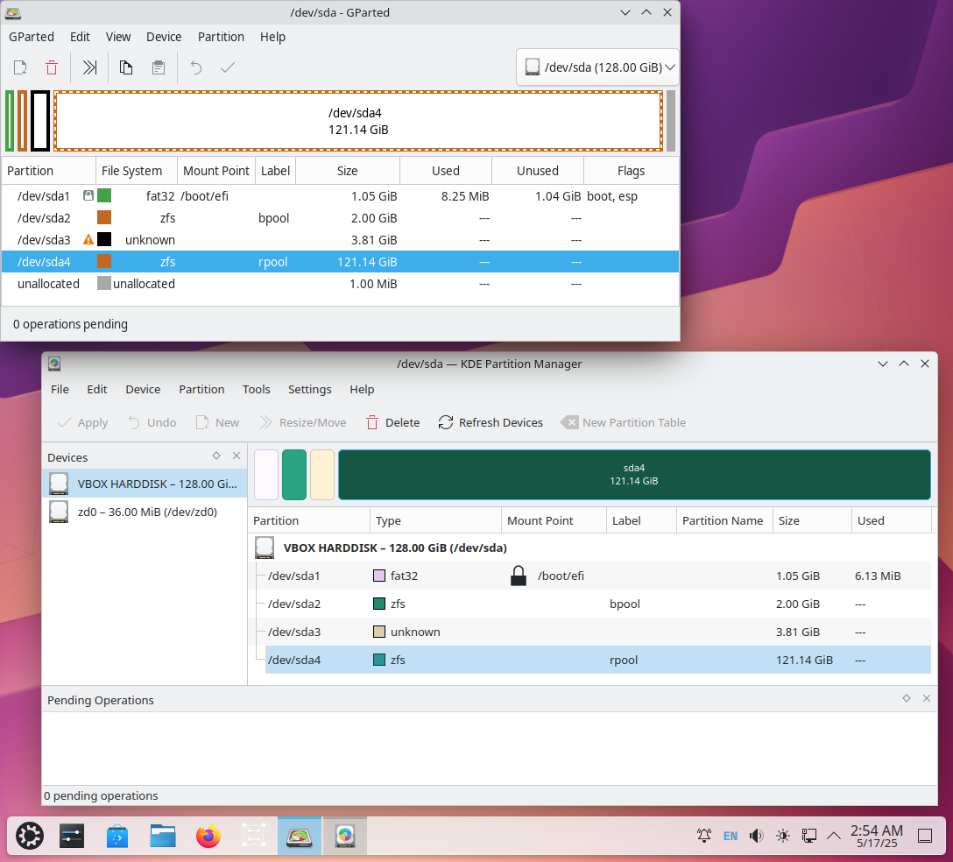Click the lock icon on GParted's /dev/sda1 row

88,195
